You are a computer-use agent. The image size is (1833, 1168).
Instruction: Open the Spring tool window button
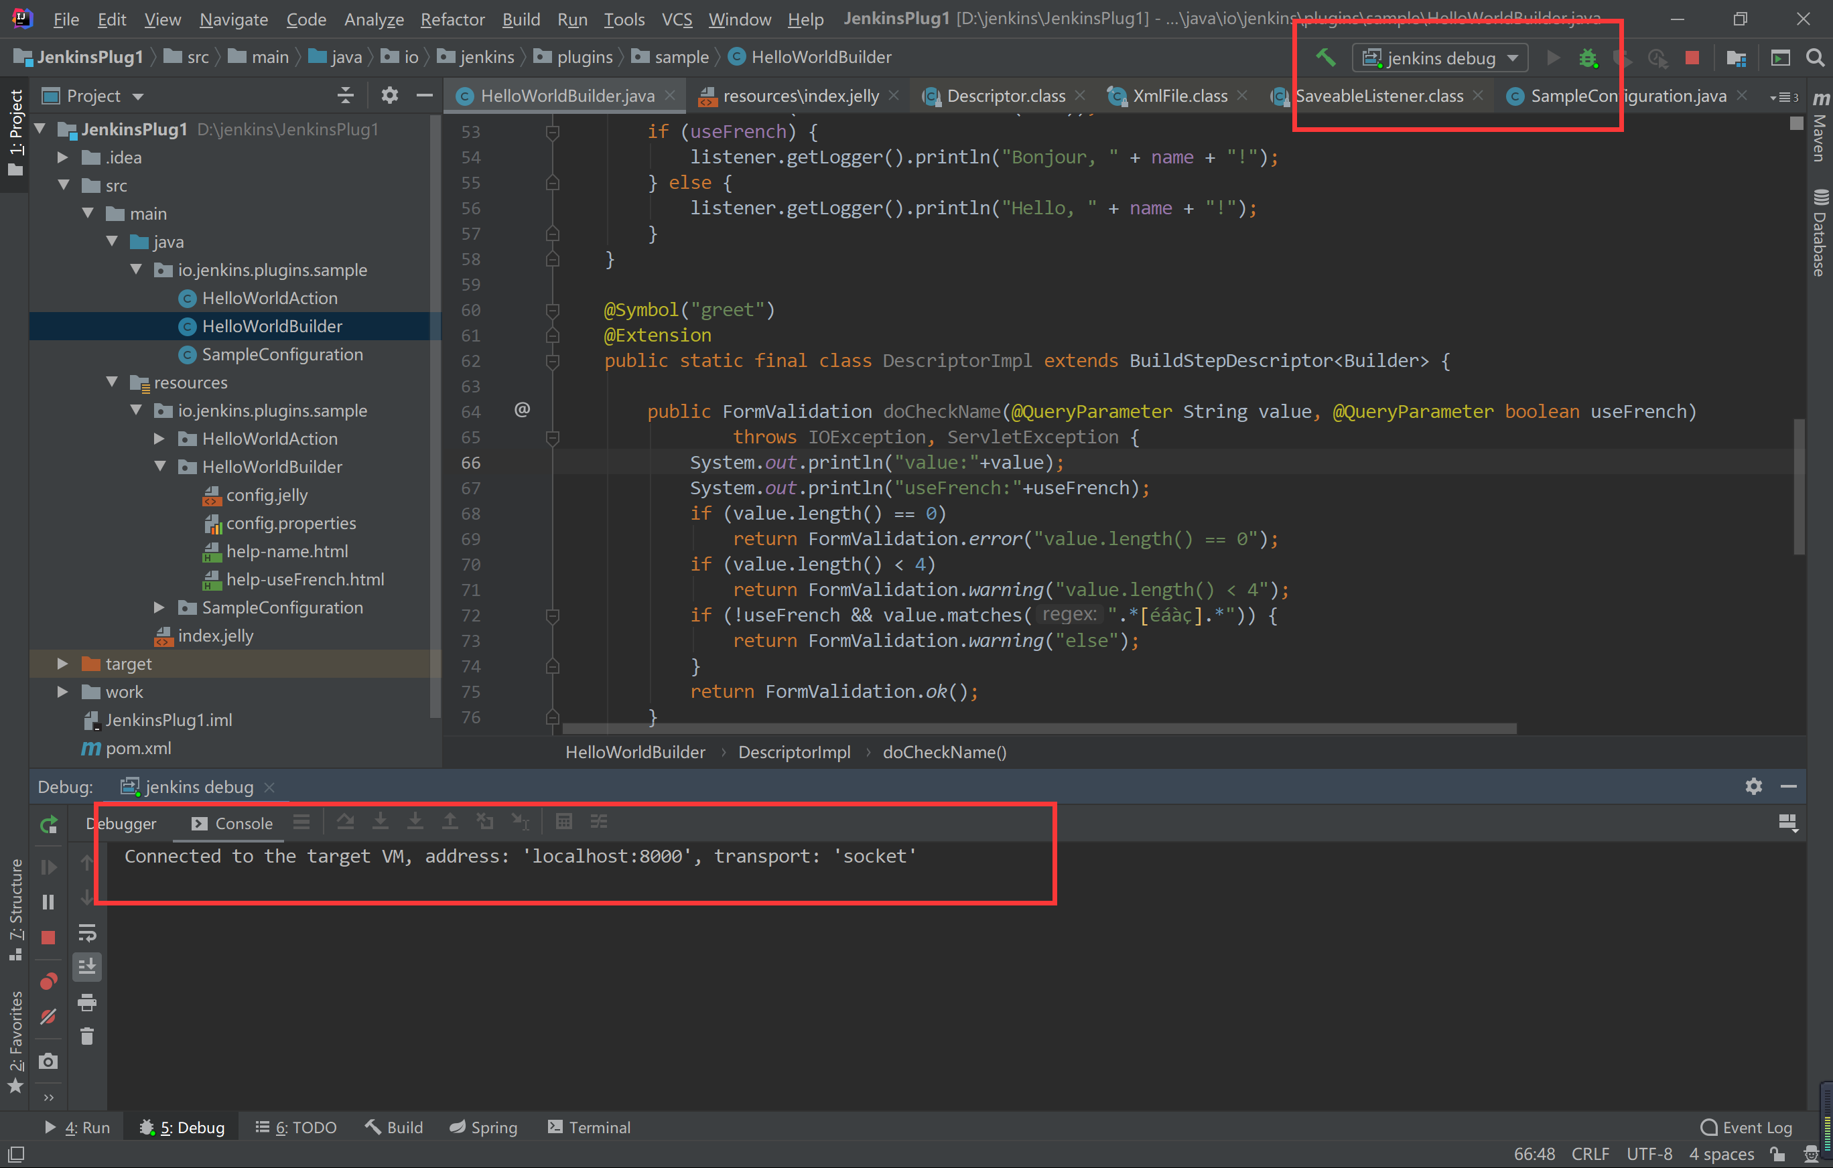pyautogui.click(x=483, y=1127)
